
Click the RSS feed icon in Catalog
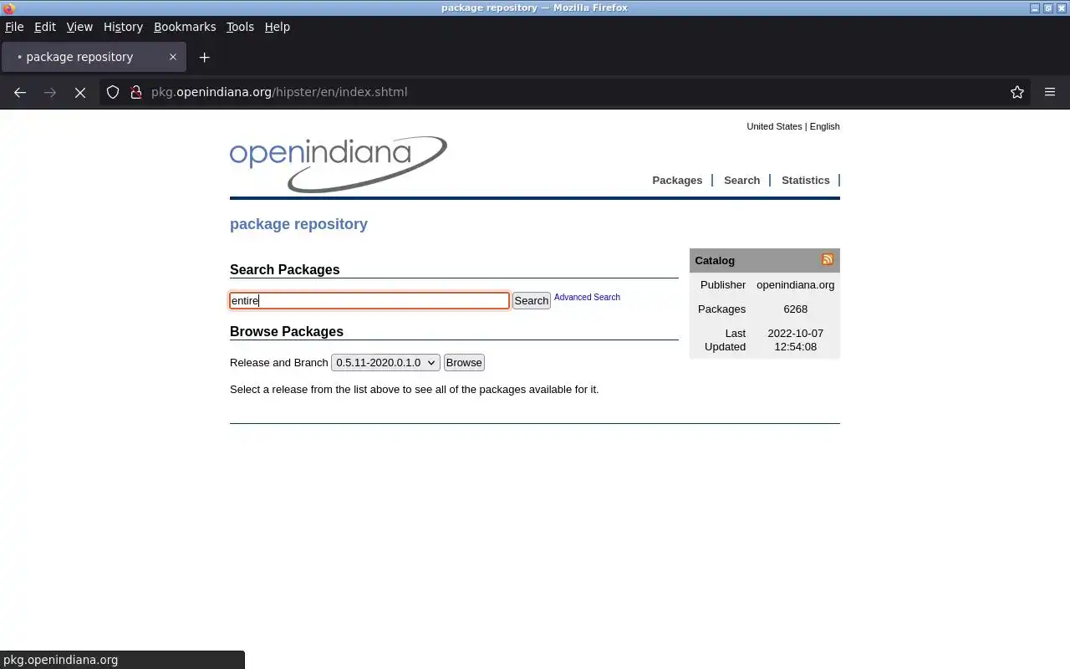click(x=828, y=260)
